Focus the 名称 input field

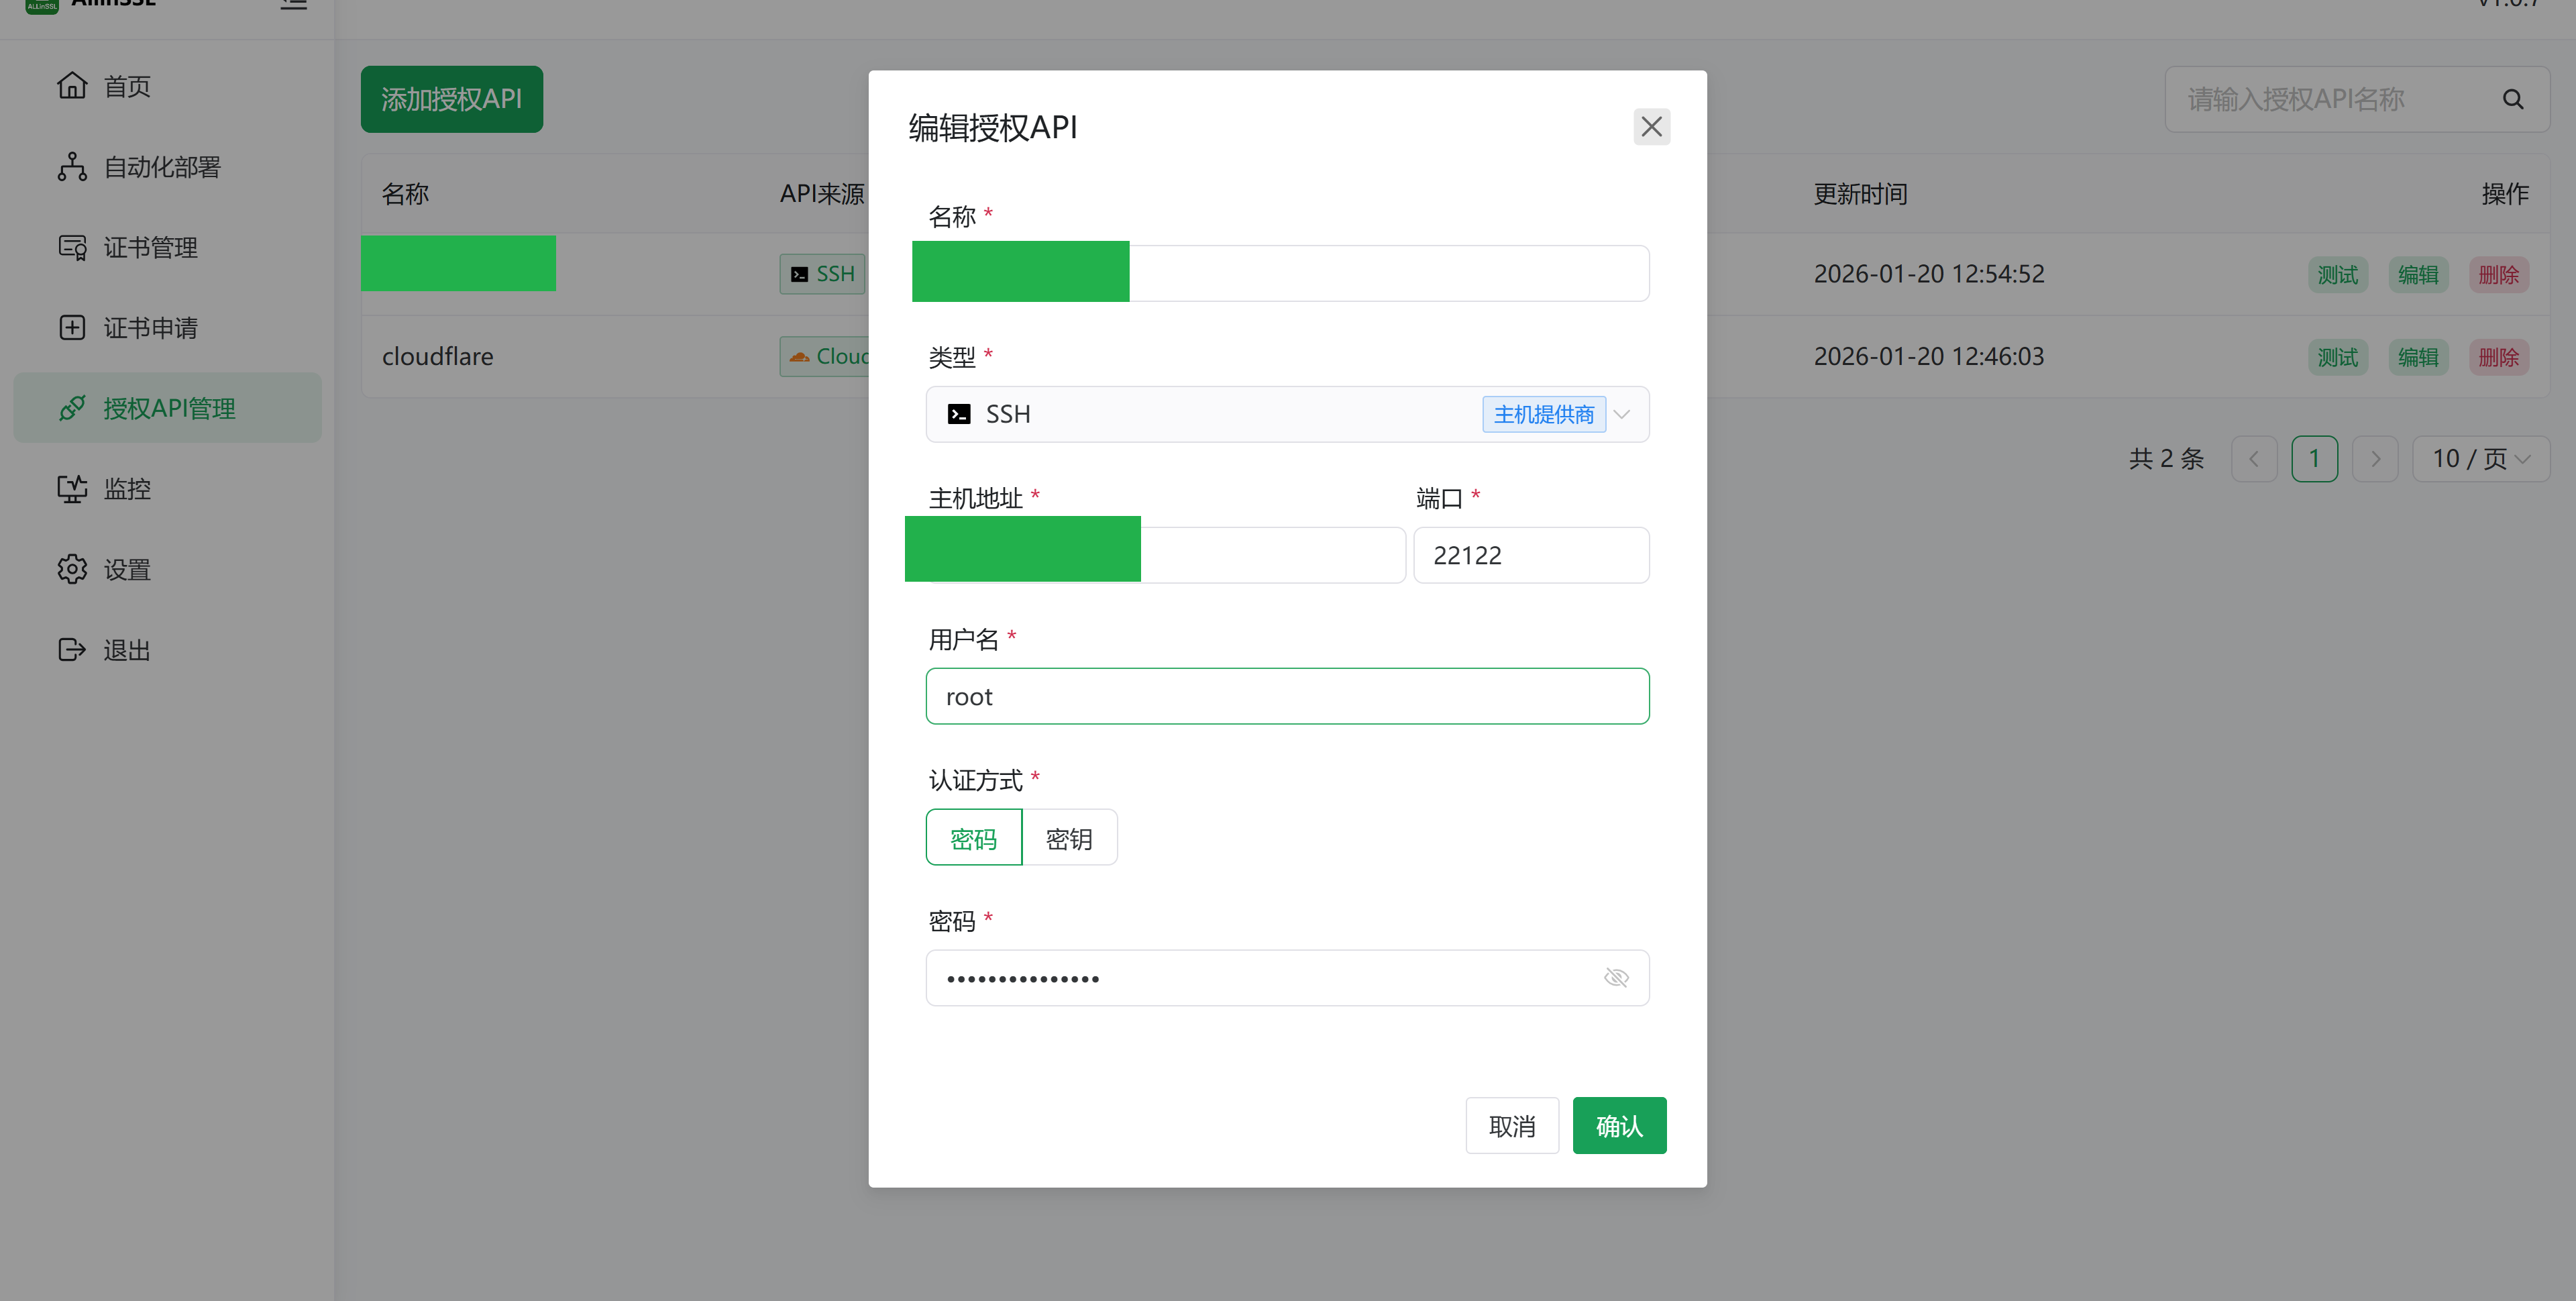tap(1287, 273)
